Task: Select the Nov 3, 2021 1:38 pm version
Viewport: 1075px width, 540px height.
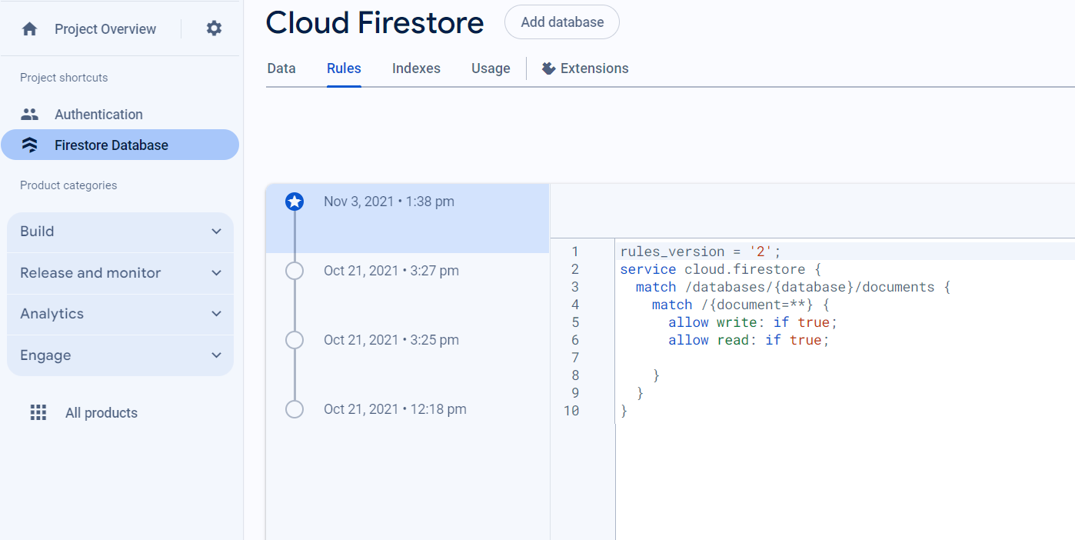Action: pos(408,218)
